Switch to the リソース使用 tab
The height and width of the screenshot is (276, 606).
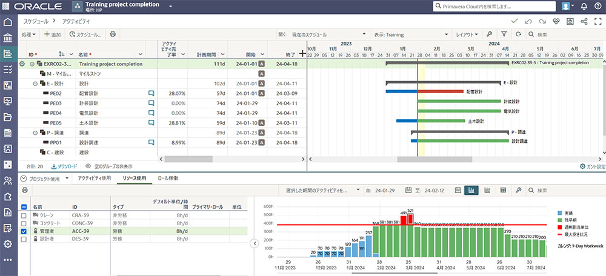134,179
